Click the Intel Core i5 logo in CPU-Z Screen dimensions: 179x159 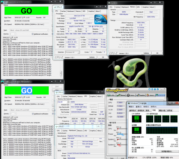coord(101,19)
